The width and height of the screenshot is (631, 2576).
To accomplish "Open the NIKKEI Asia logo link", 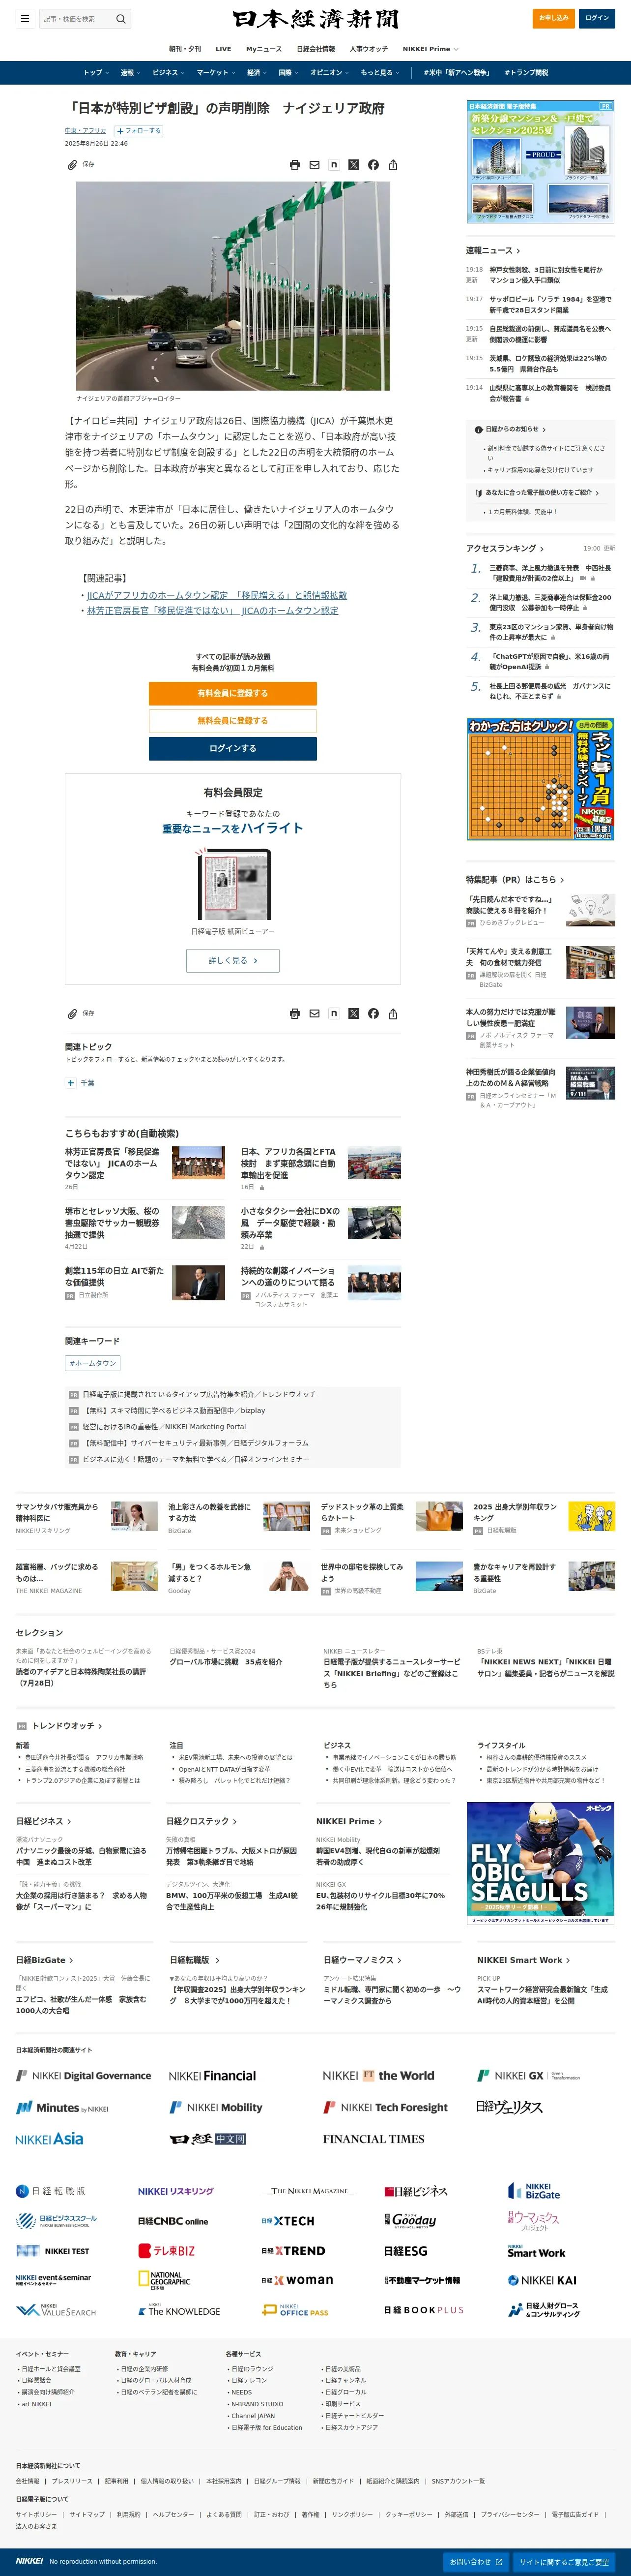I will click(x=49, y=2138).
